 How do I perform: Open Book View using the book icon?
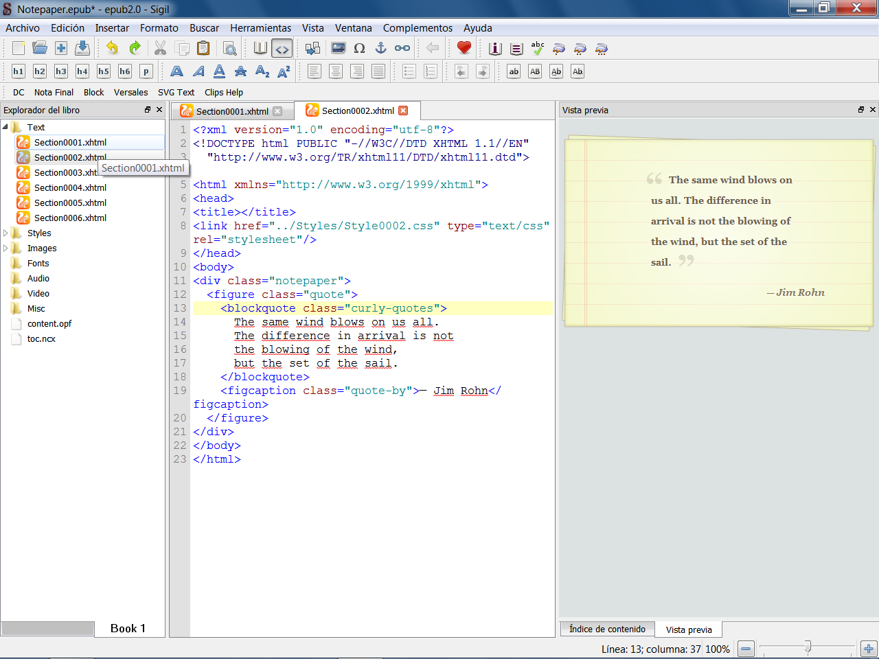click(260, 49)
